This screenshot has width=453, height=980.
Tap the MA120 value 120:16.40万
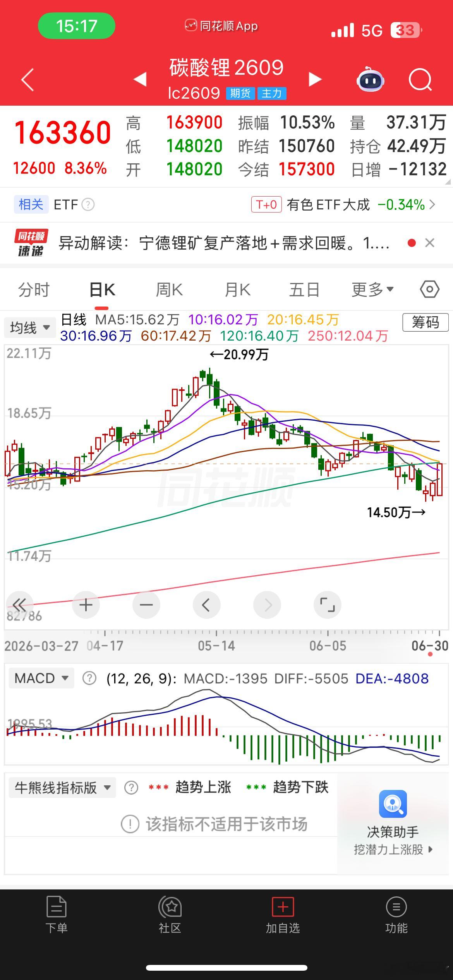click(x=259, y=336)
